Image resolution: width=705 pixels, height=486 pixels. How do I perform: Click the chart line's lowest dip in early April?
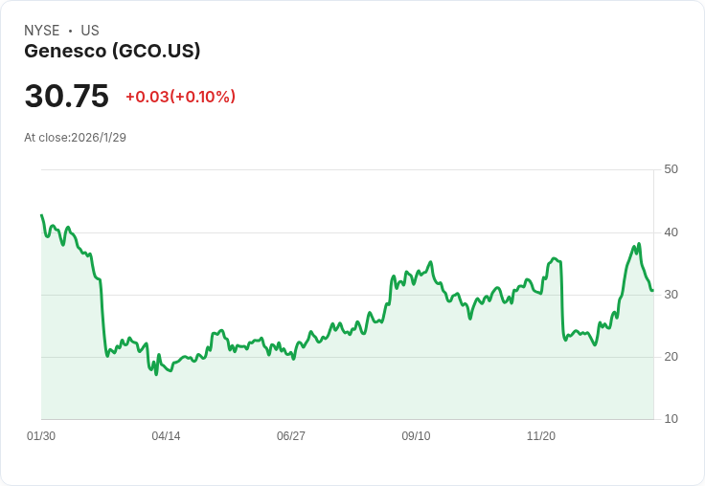156,374
